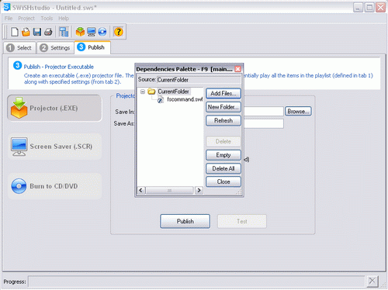Image resolution: width=388 pixels, height=290 pixels.
Task: Open the Tools menu
Action: pyautogui.click(x=47, y=19)
